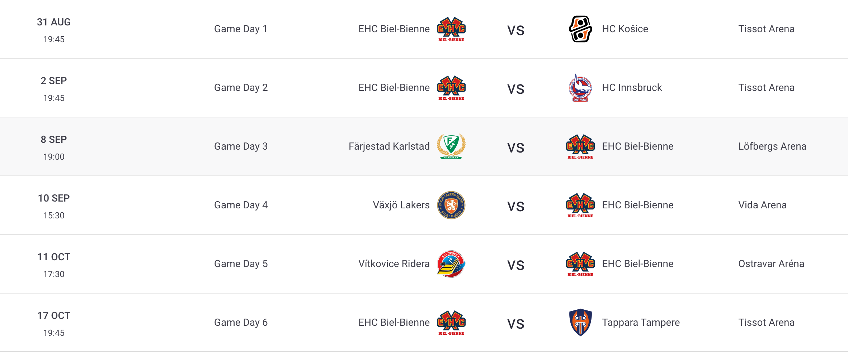Click the HC Innsbruck shark logo
848x353 pixels.
(x=580, y=88)
